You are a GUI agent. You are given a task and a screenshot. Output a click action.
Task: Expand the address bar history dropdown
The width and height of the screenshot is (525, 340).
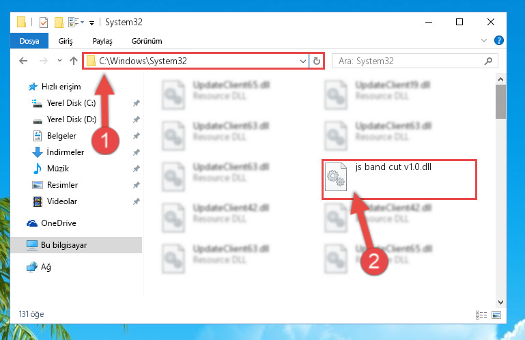tap(302, 61)
